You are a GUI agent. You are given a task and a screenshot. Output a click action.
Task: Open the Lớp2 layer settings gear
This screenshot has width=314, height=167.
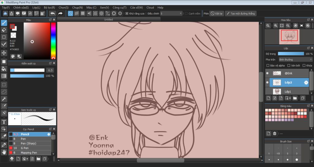(x=306, y=82)
